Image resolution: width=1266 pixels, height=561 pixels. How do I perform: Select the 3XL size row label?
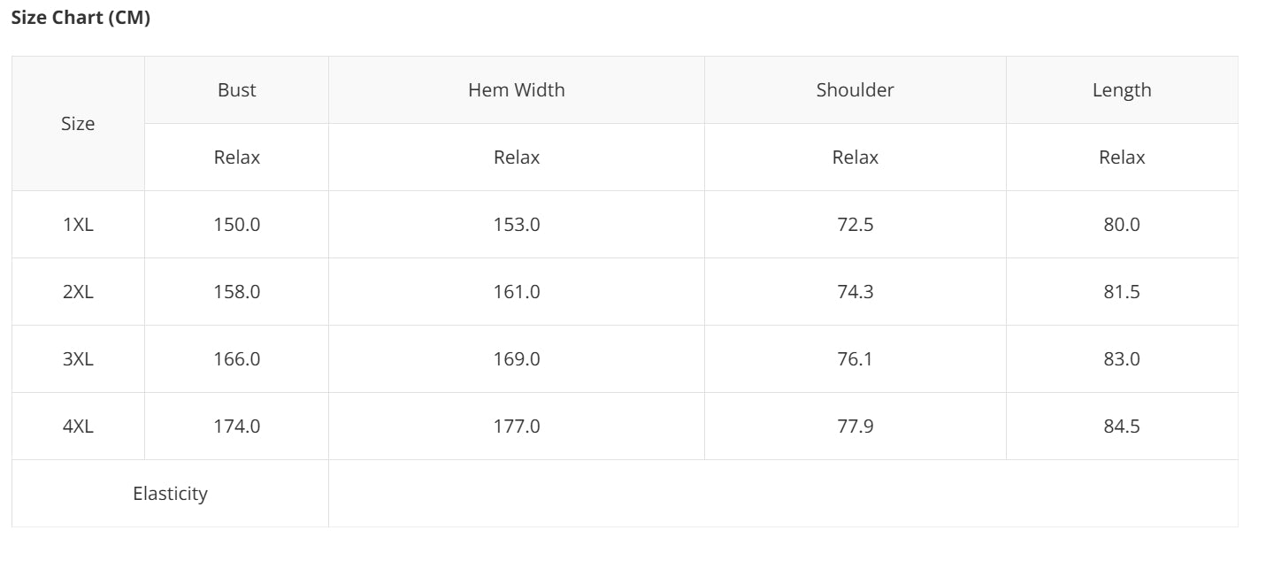click(x=78, y=359)
